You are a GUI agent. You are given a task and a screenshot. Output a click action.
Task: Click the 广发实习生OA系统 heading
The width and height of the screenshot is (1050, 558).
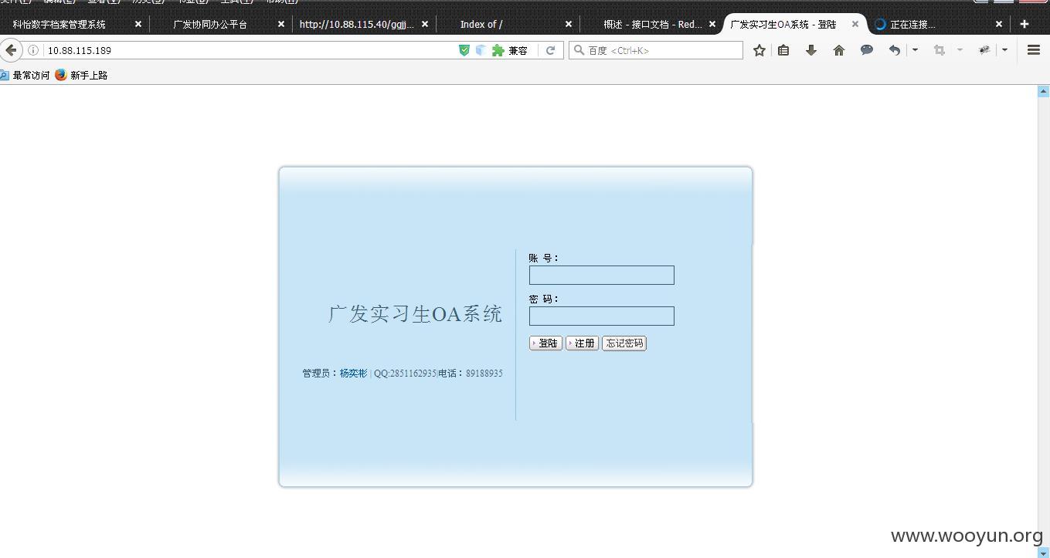click(416, 314)
